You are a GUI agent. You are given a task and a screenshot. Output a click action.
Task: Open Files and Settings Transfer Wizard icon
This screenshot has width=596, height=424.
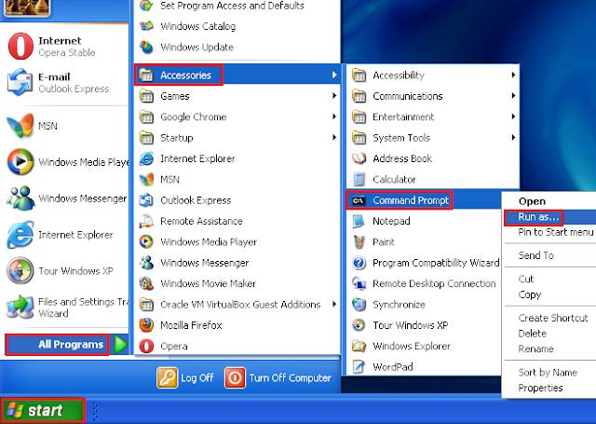(20, 307)
